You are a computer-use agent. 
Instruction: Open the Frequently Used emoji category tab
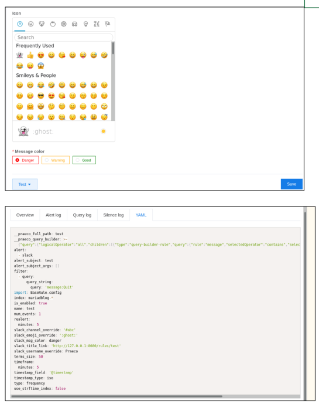pyautogui.click(x=20, y=24)
